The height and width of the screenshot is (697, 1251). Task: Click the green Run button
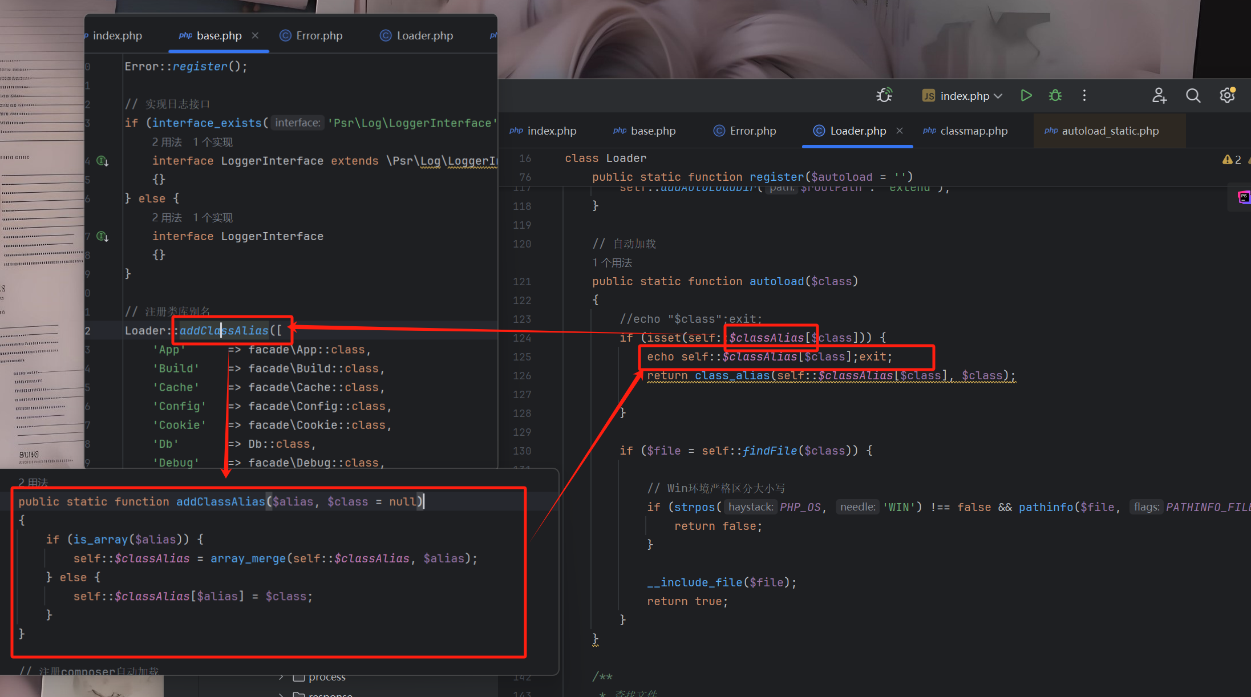point(1026,95)
